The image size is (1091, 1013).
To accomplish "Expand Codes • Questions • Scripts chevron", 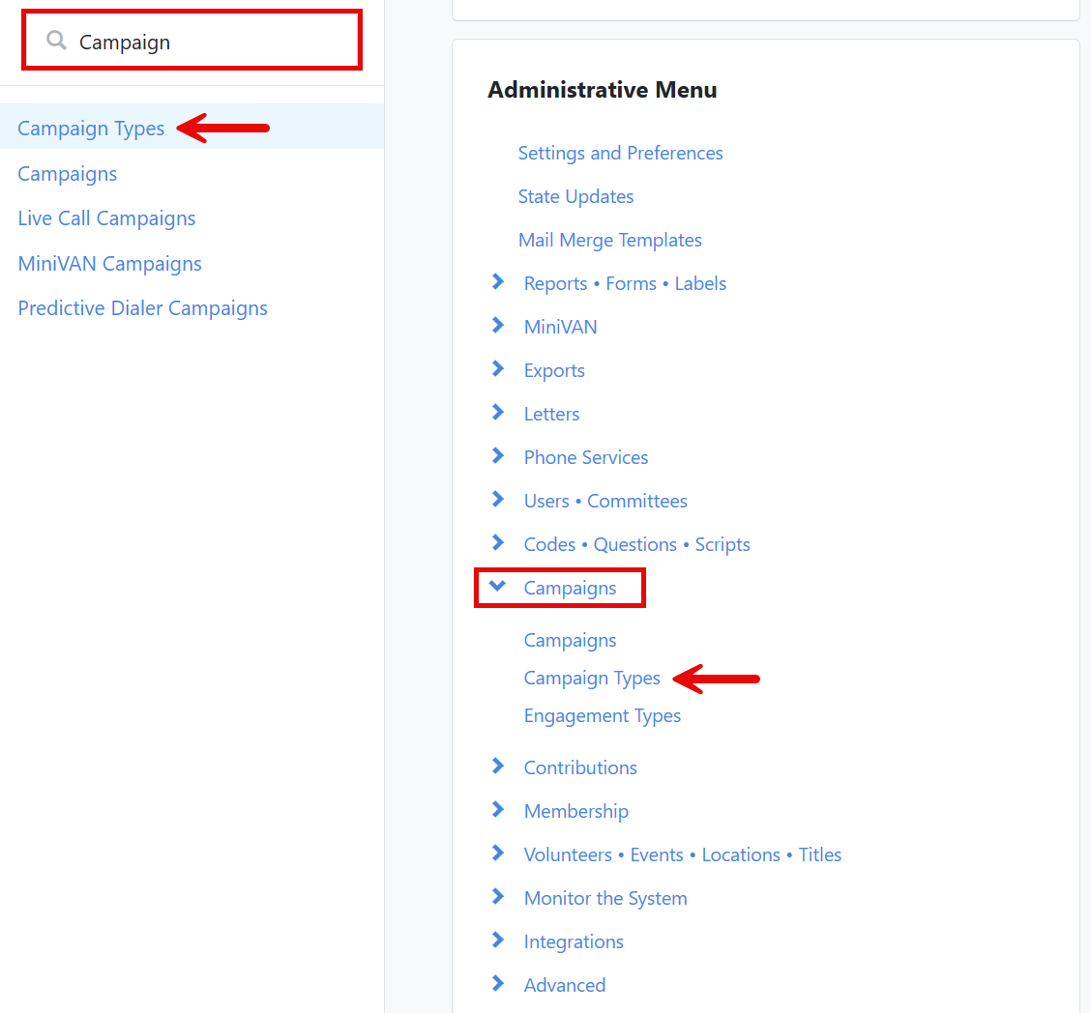I will pos(497,542).
